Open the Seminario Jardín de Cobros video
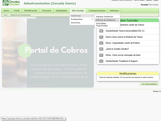 coord(132,25)
